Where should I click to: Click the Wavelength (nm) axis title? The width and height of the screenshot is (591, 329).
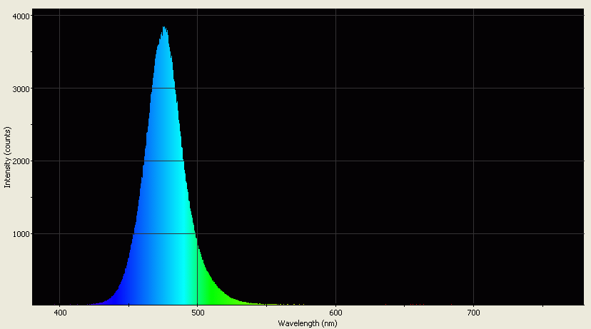(x=308, y=323)
